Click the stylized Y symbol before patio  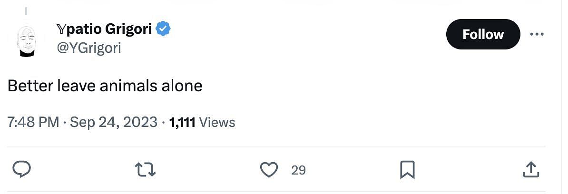[61, 29]
